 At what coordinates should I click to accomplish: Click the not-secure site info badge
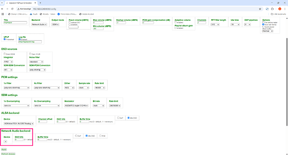24,9
